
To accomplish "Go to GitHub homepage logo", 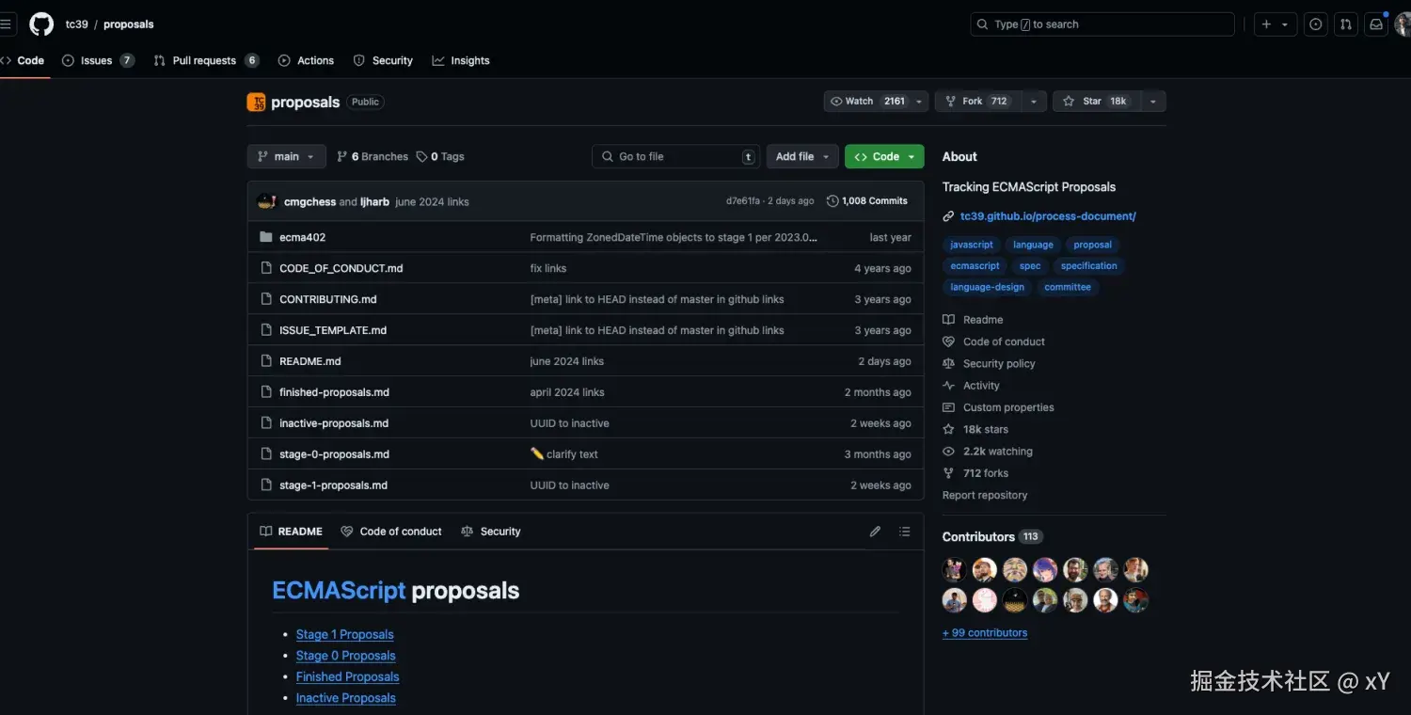I will (x=41, y=24).
